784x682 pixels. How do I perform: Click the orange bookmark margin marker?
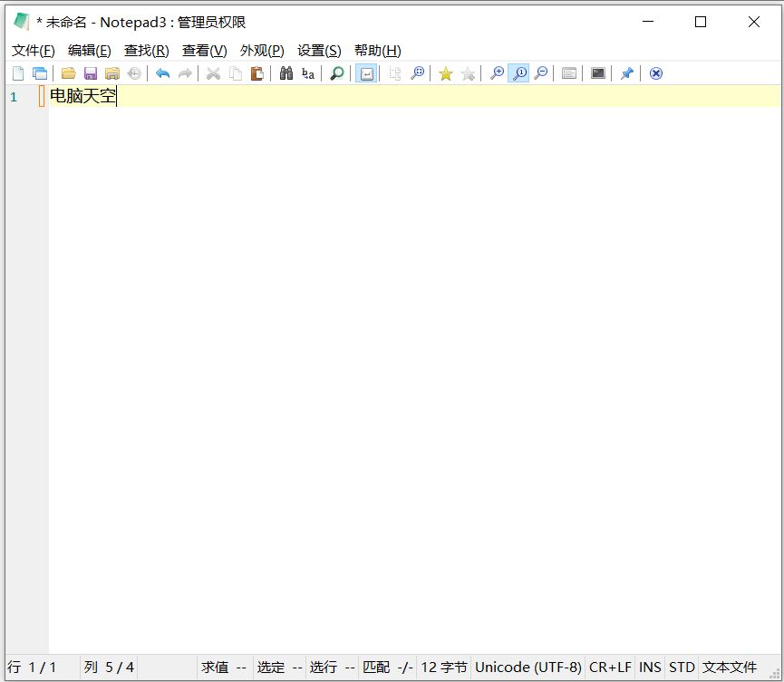(x=42, y=96)
